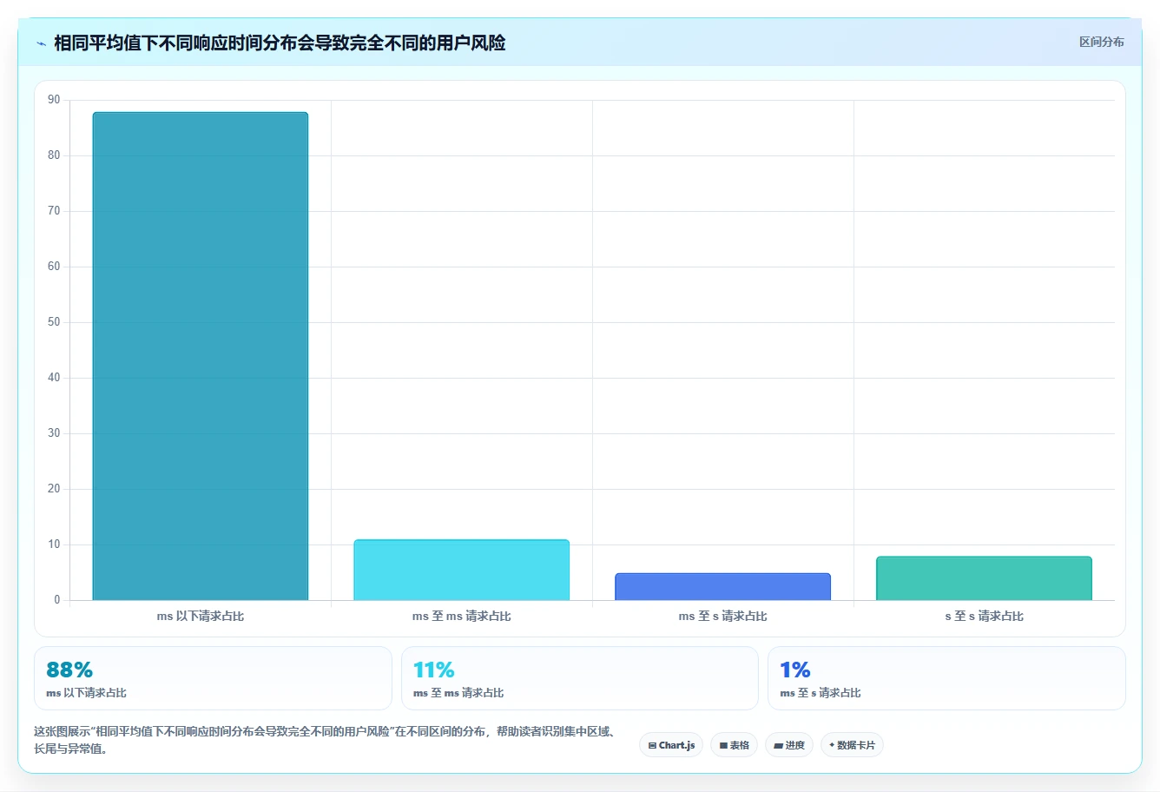Click the y-axis tick label 20

55,489
